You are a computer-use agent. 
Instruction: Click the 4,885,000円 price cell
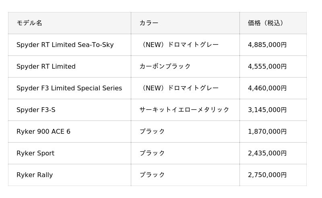(x=273, y=45)
